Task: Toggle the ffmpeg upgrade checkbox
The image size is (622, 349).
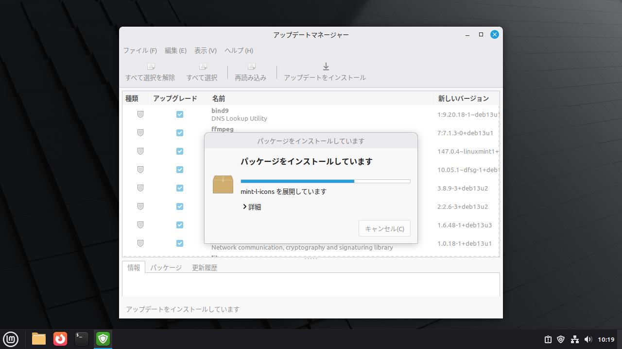Action: click(x=180, y=133)
